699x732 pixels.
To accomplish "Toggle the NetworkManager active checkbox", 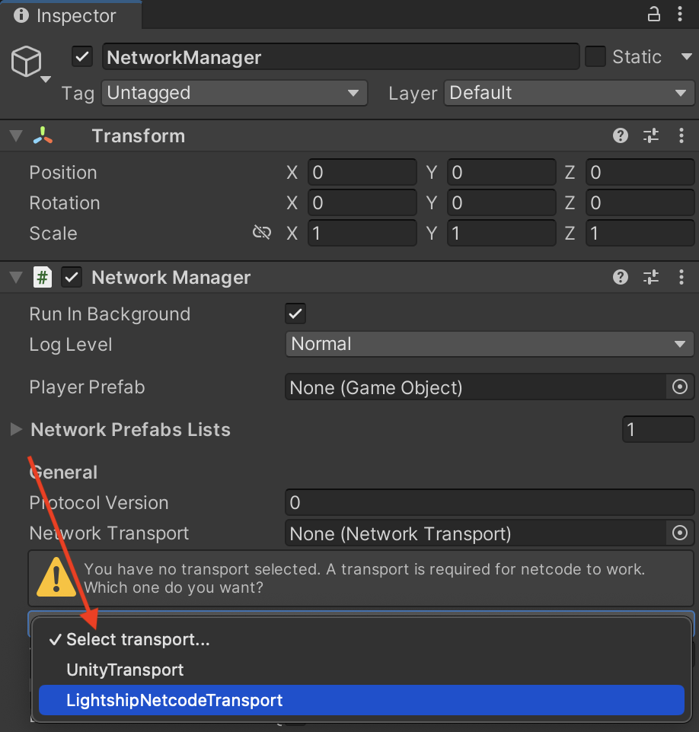I will pyautogui.click(x=81, y=56).
